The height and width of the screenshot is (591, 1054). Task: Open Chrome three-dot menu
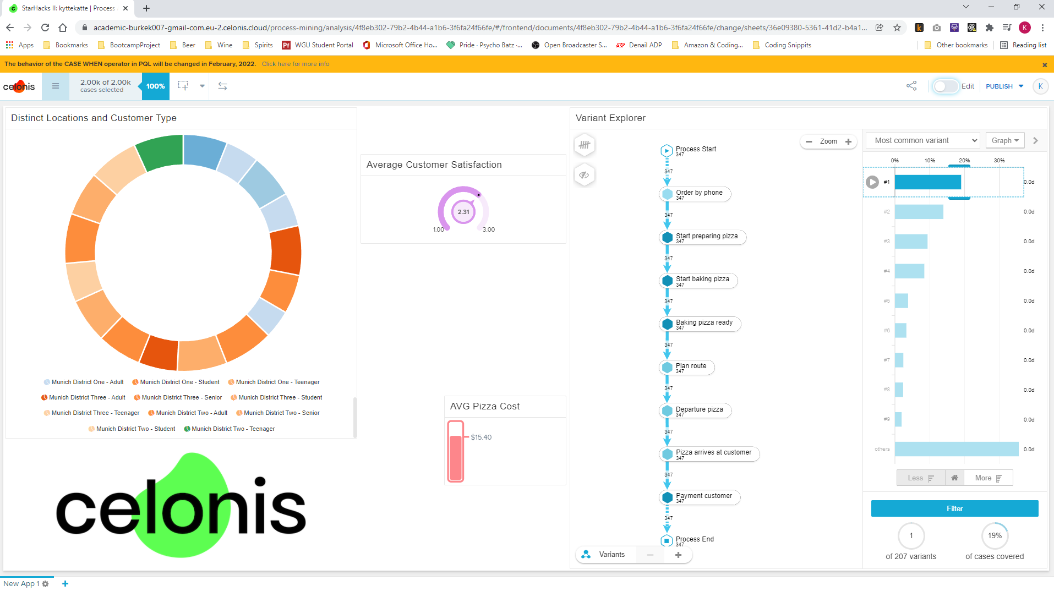coord(1042,28)
